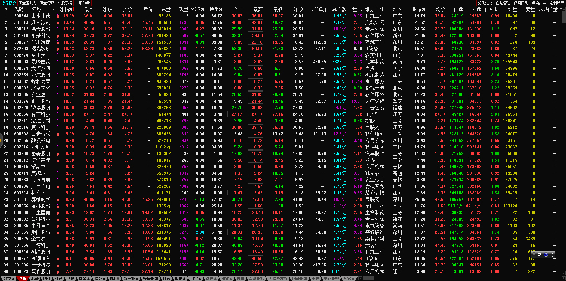Sort by the 涨幅% column header
This screenshot has width=566, height=281.
[66, 9]
